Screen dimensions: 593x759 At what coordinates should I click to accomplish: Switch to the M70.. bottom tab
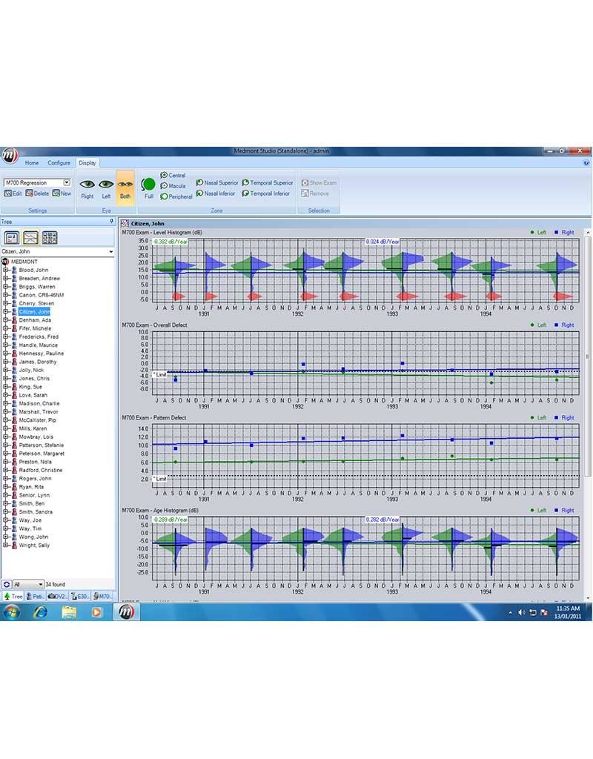(102, 597)
